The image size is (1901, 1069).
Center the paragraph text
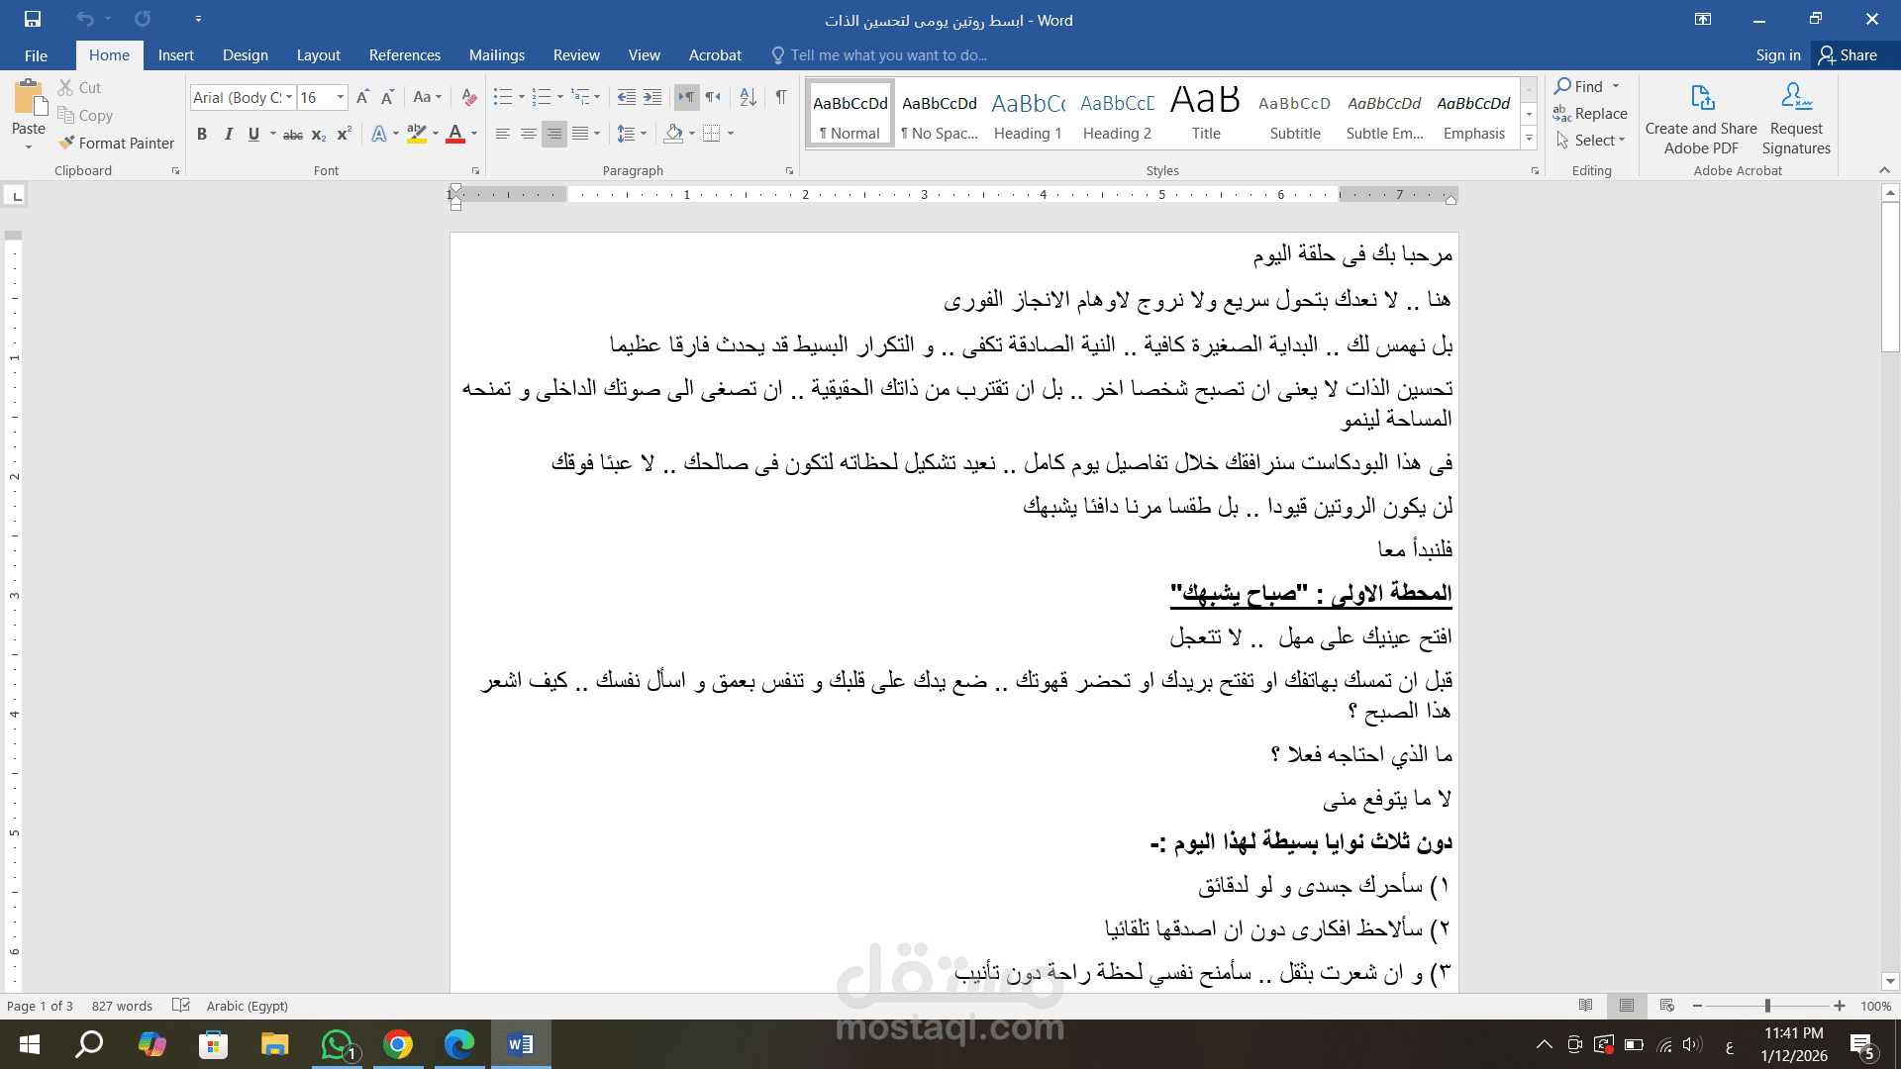click(529, 134)
